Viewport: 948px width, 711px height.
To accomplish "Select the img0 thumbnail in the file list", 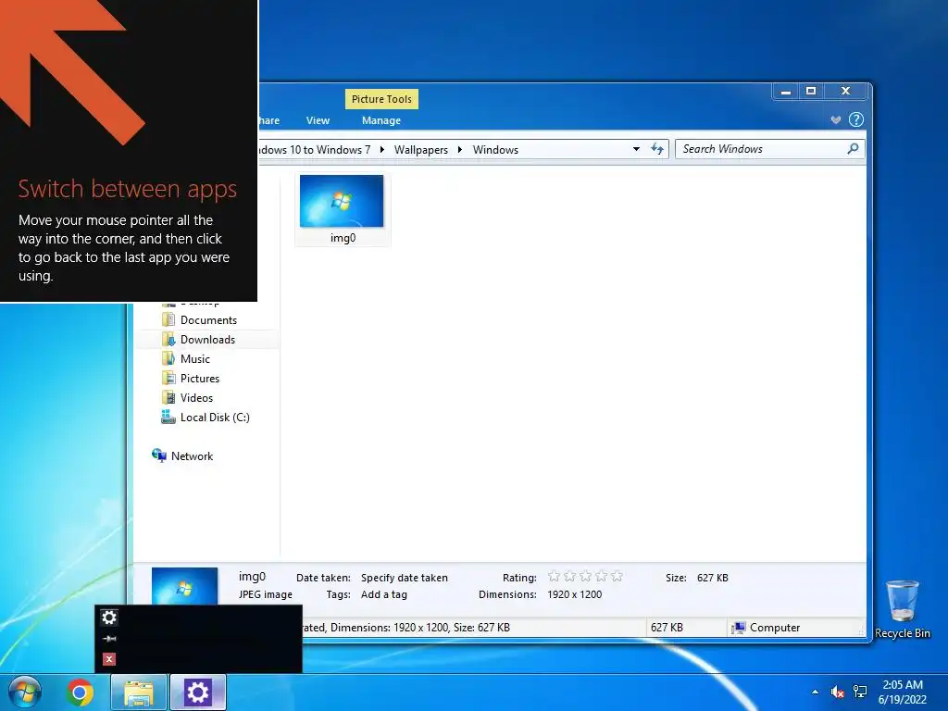I will pyautogui.click(x=342, y=201).
